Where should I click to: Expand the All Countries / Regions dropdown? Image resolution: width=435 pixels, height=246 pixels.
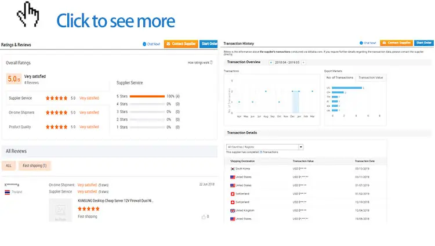click(300, 147)
